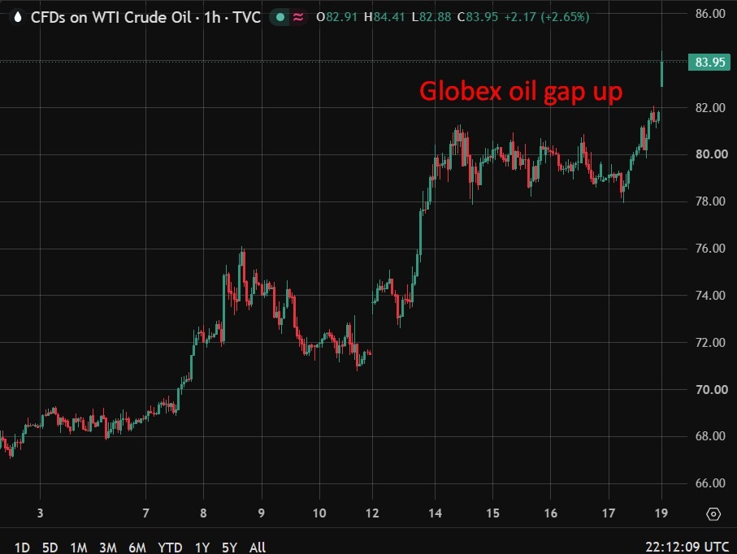Click the 1h interval in chart title
This screenshot has height=554, width=737.
point(212,17)
